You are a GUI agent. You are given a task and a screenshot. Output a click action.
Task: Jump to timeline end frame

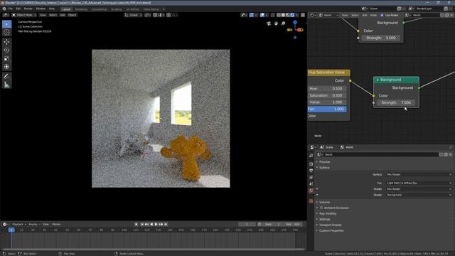click(166, 225)
